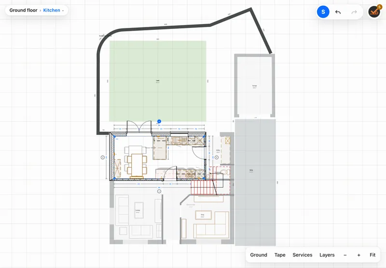Select the crossed tall unit on kitchen's left wall

[x=117, y=168]
